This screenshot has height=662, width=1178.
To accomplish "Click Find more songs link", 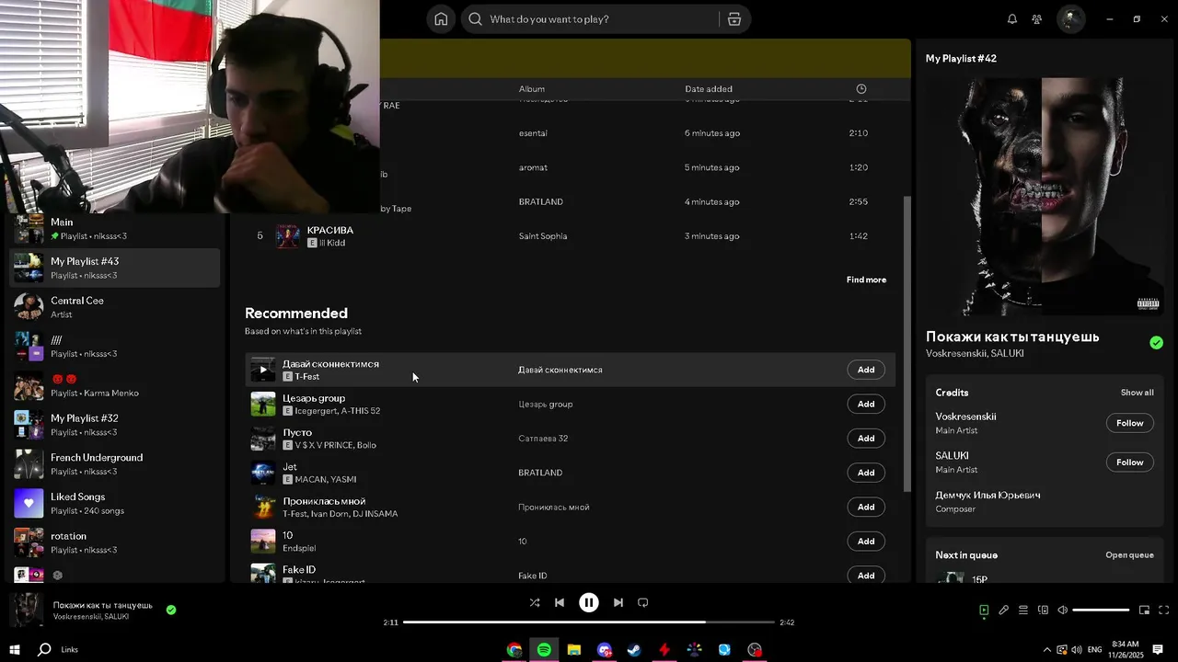I will point(866,280).
